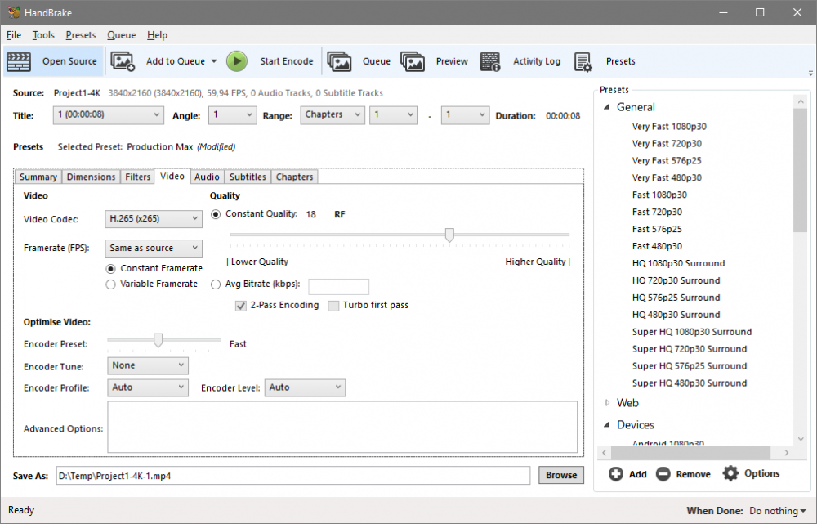Click the Open Source film clapper icon

(19, 61)
